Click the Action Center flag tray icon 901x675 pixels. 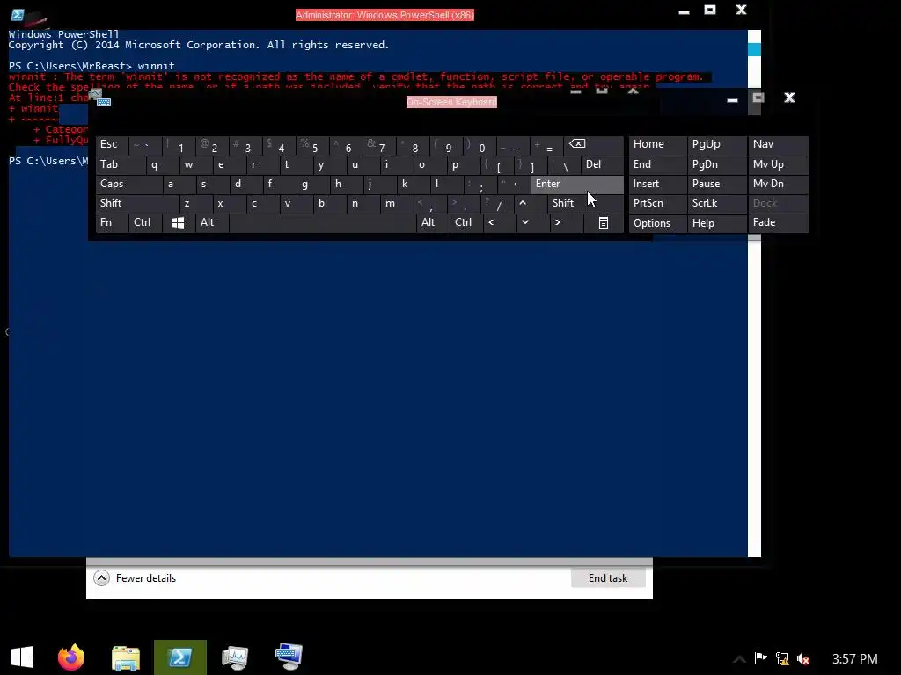point(761,658)
